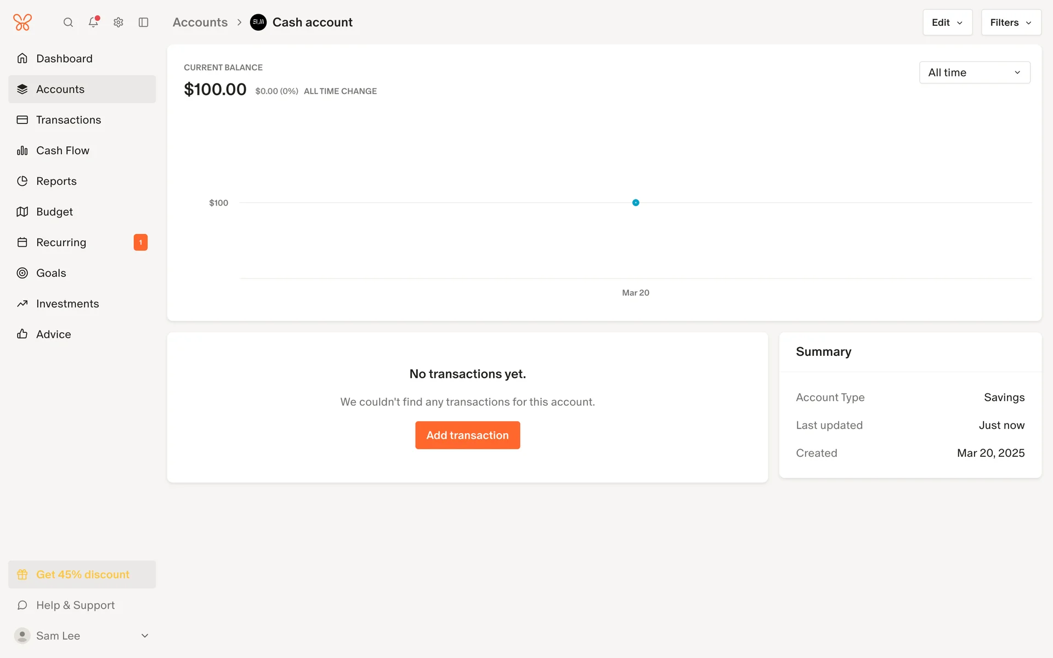Navigate to Investments section

[67, 304]
